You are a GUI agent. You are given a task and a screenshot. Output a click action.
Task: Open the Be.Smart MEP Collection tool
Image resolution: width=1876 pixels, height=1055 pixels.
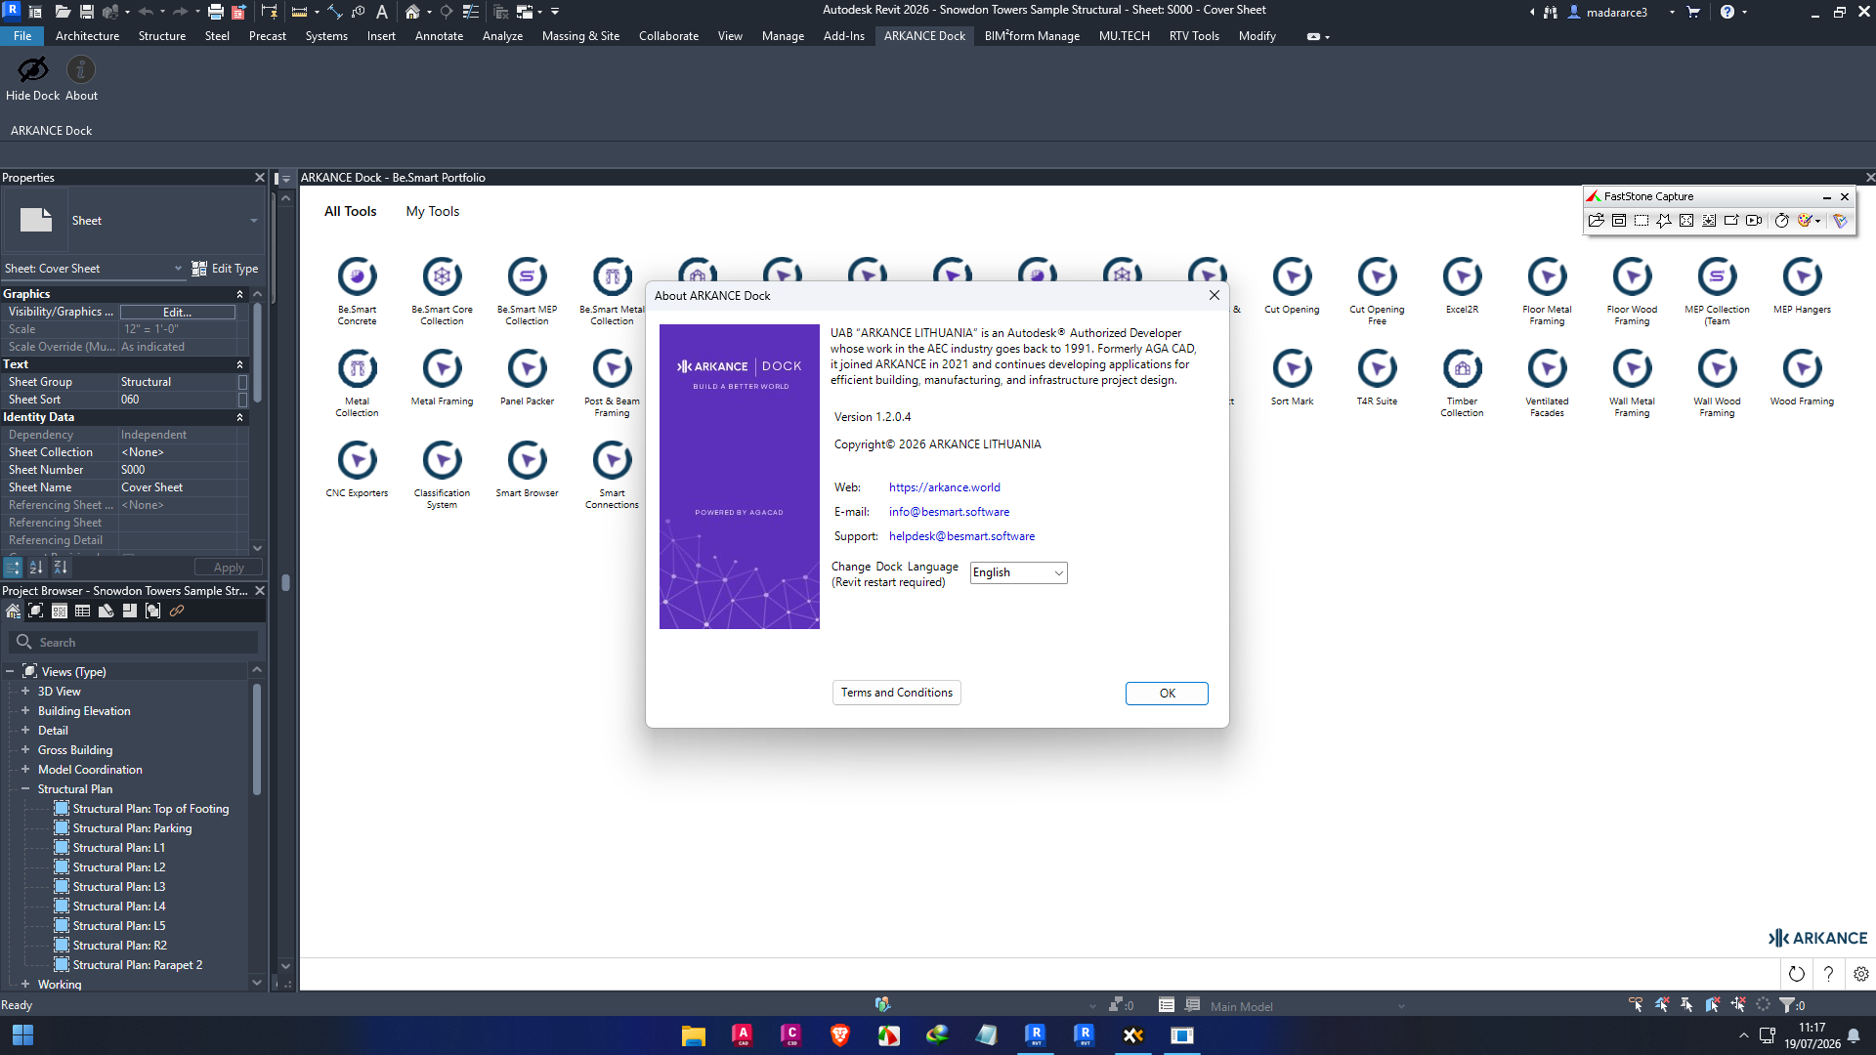click(x=527, y=290)
